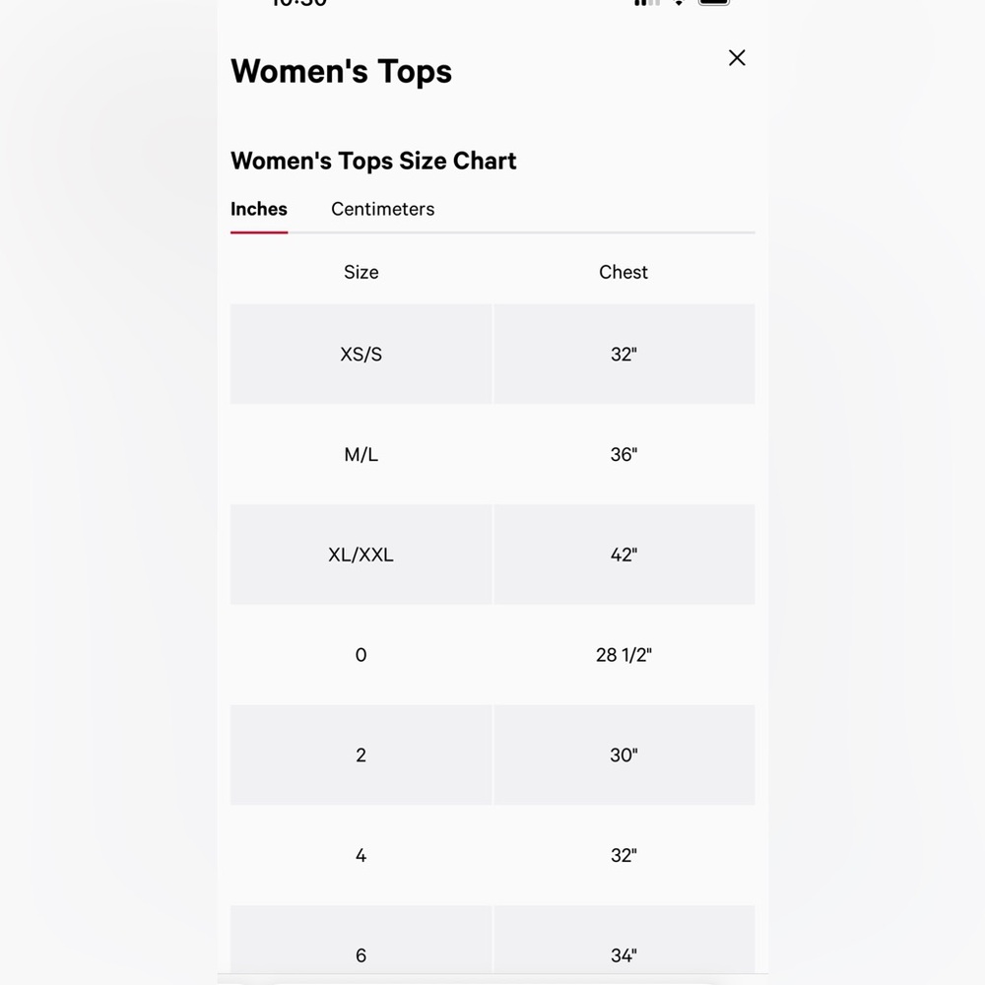Click the Women's Tops page title
985x985 pixels.
pyautogui.click(x=341, y=71)
